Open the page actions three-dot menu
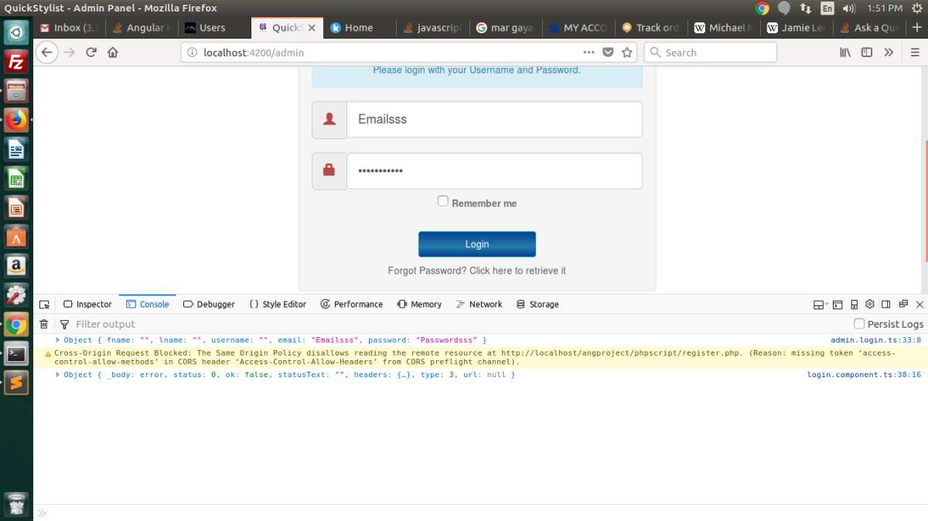Screen dimensions: 928x521 tap(589, 53)
